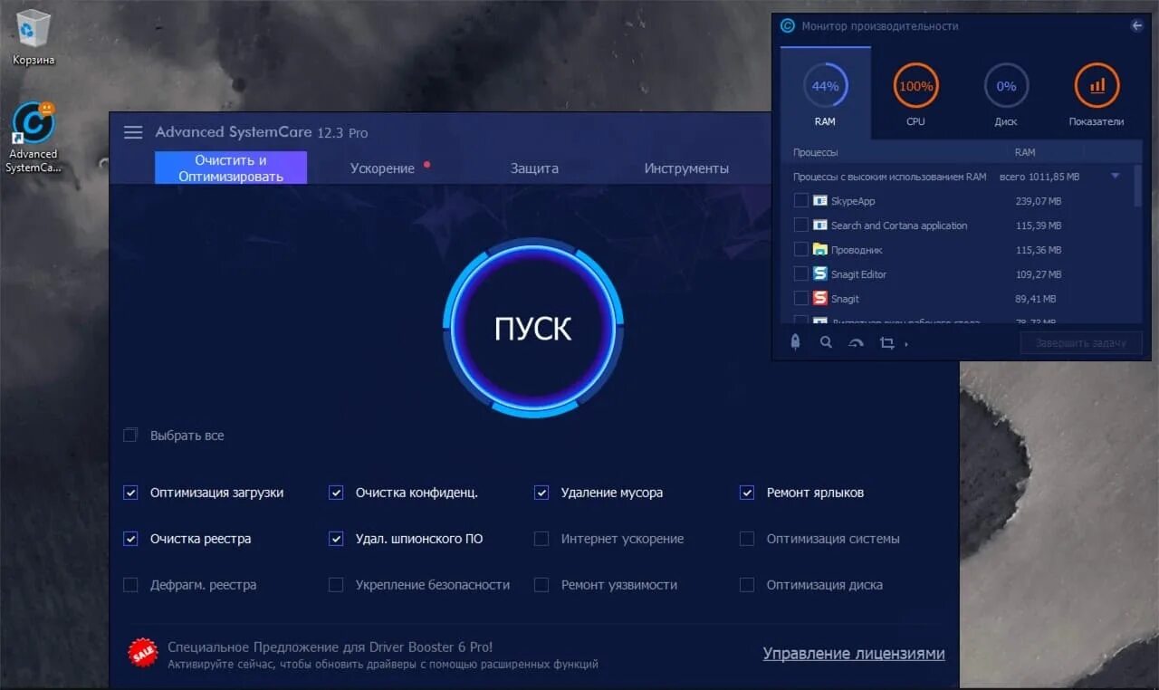Image resolution: width=1159 pixels, height=690 pixels.
Task: Uncheck Очистка конфиденц. option
Action: point(336,493)
